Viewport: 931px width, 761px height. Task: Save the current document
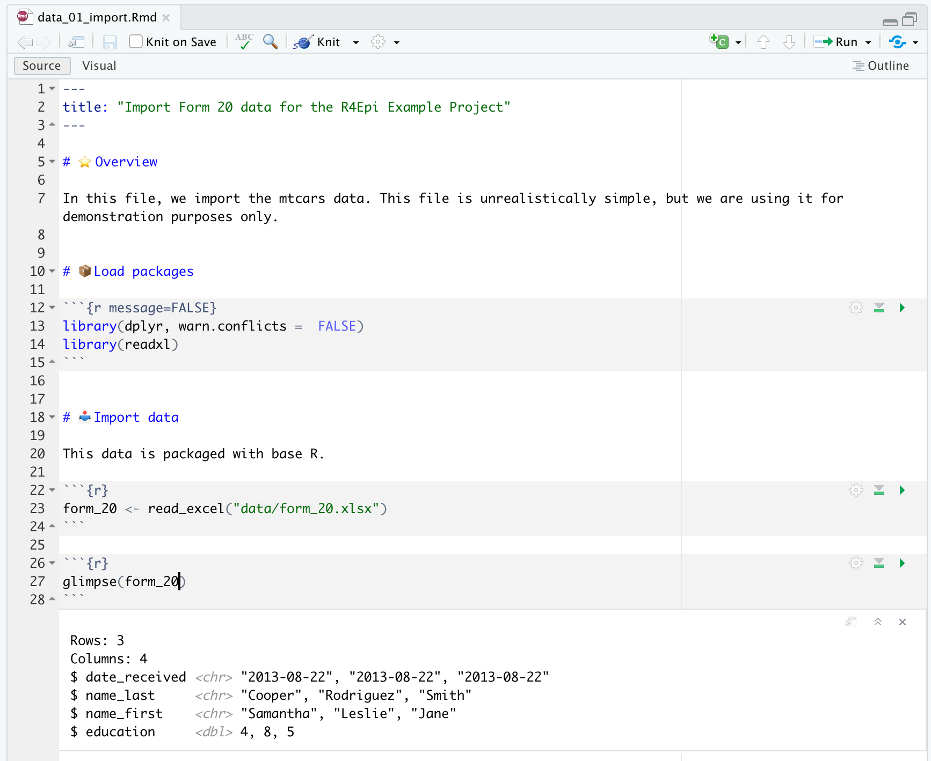[x=110, y=42]
